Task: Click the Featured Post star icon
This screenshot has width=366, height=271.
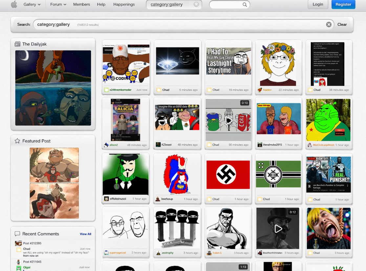Action: click(17, 141)
